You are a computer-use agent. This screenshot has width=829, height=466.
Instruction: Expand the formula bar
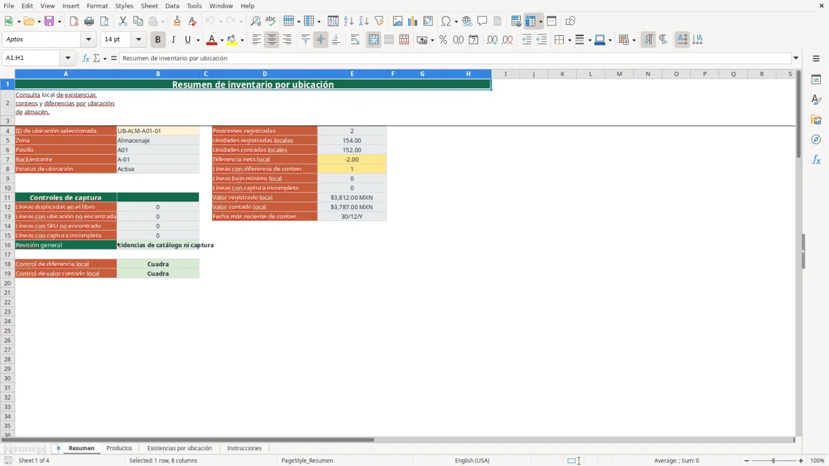tap(796, 58)
